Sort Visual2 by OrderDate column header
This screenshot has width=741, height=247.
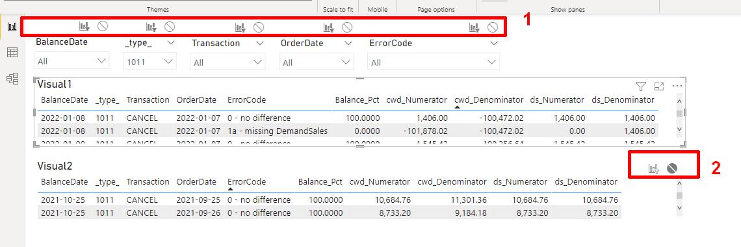tap(196, 181)
